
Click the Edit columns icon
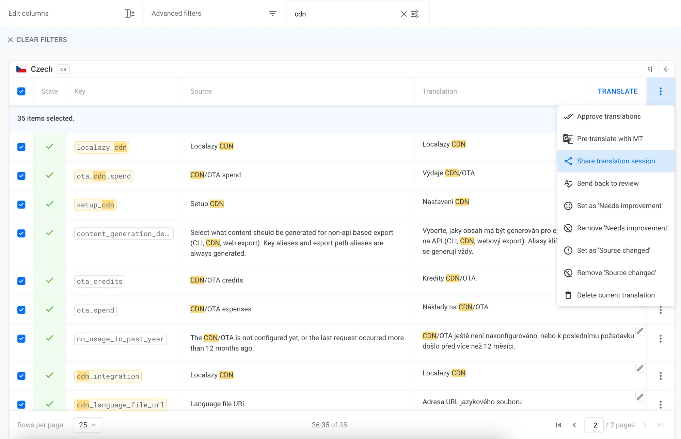(x=129, y=14)
